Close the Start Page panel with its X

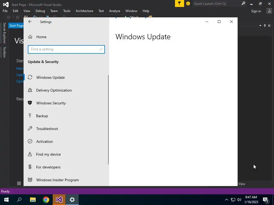[x=269, y=26]
